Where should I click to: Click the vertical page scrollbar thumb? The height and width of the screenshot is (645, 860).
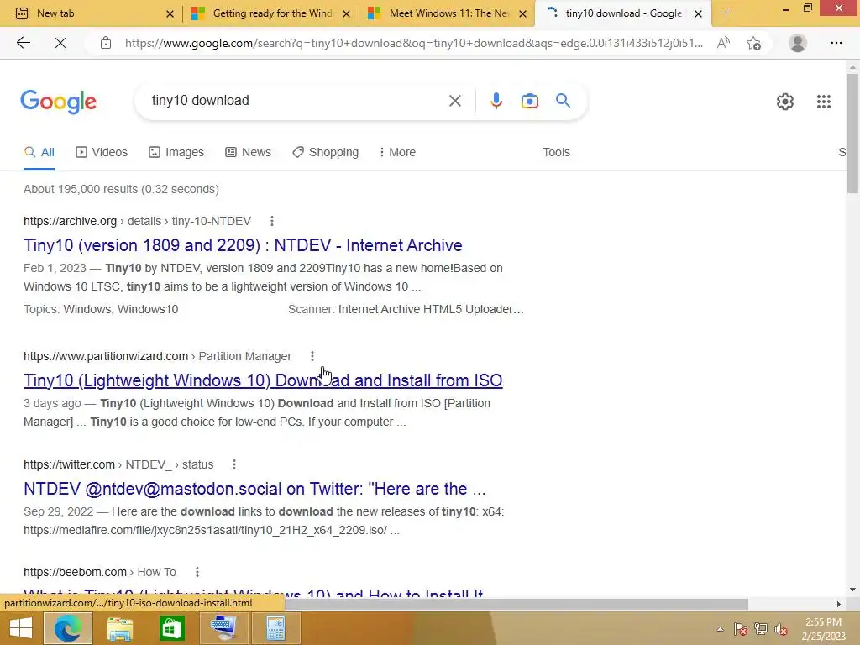[852, 133]
